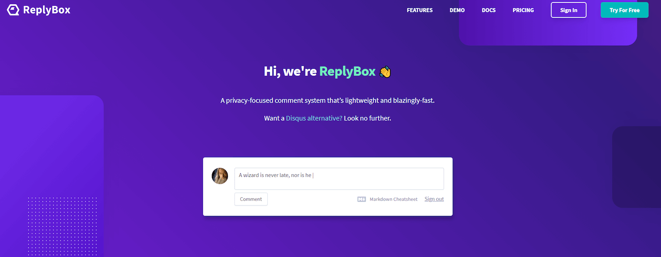Click the ReplyBox hexagon logo icon

[13, 10]
